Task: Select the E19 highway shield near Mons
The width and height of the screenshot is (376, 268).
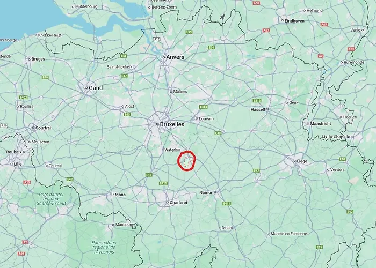Action: [x=149, y=175]
